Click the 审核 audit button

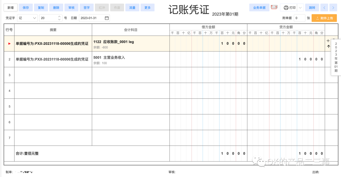[71, 8]
